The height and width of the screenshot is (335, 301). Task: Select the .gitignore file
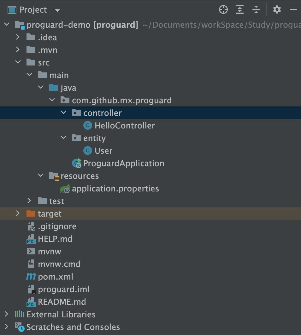pos(57,226)
